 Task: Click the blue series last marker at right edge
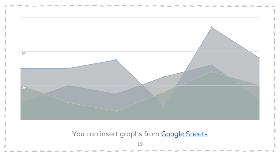(259, 58)
